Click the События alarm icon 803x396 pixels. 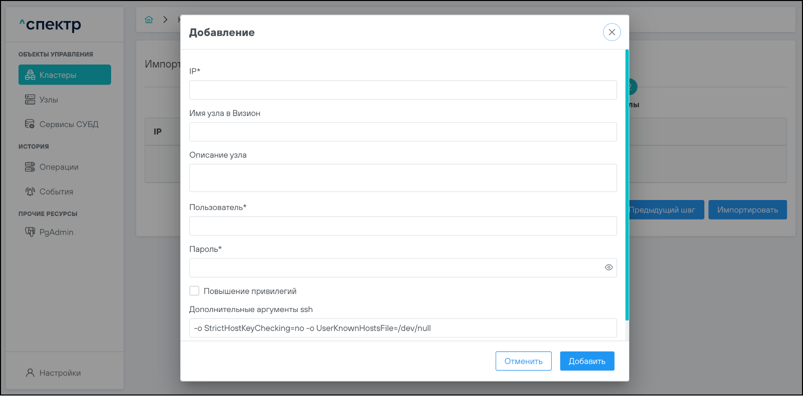pyautogui.click(x=30, y=191)
